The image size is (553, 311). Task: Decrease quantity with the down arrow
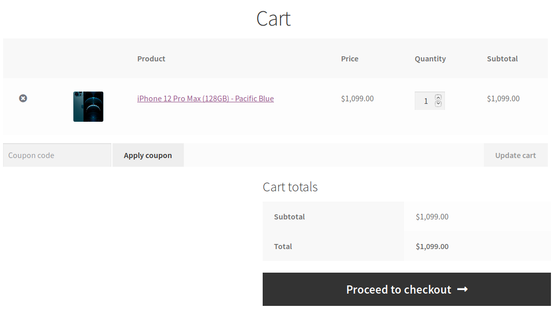coord(438,104)
